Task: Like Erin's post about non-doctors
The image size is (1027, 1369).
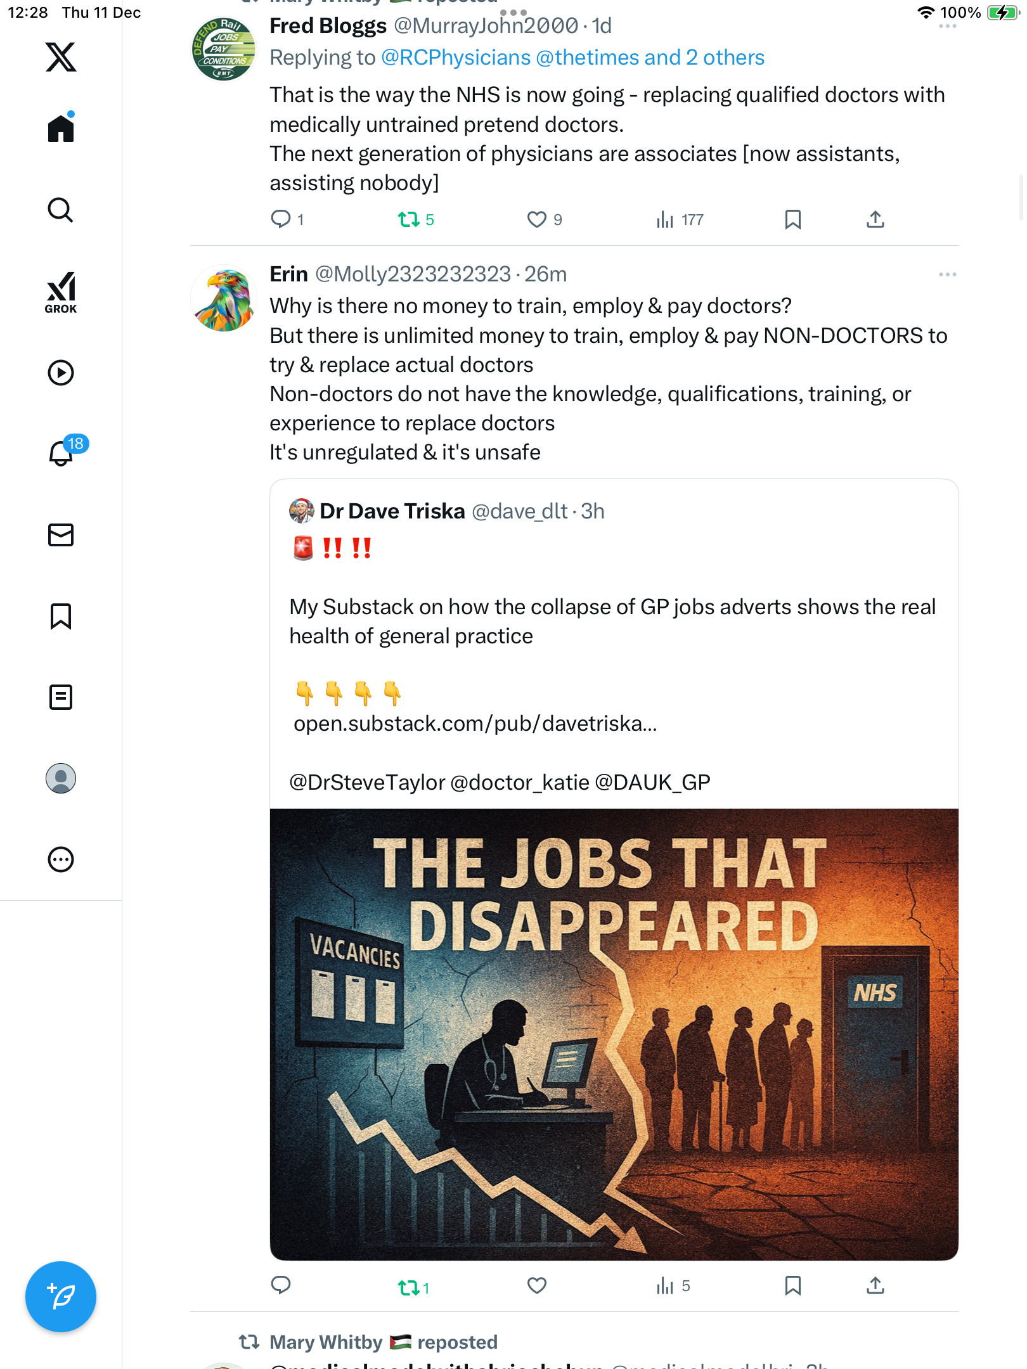Action: [x=537, y=1285]
